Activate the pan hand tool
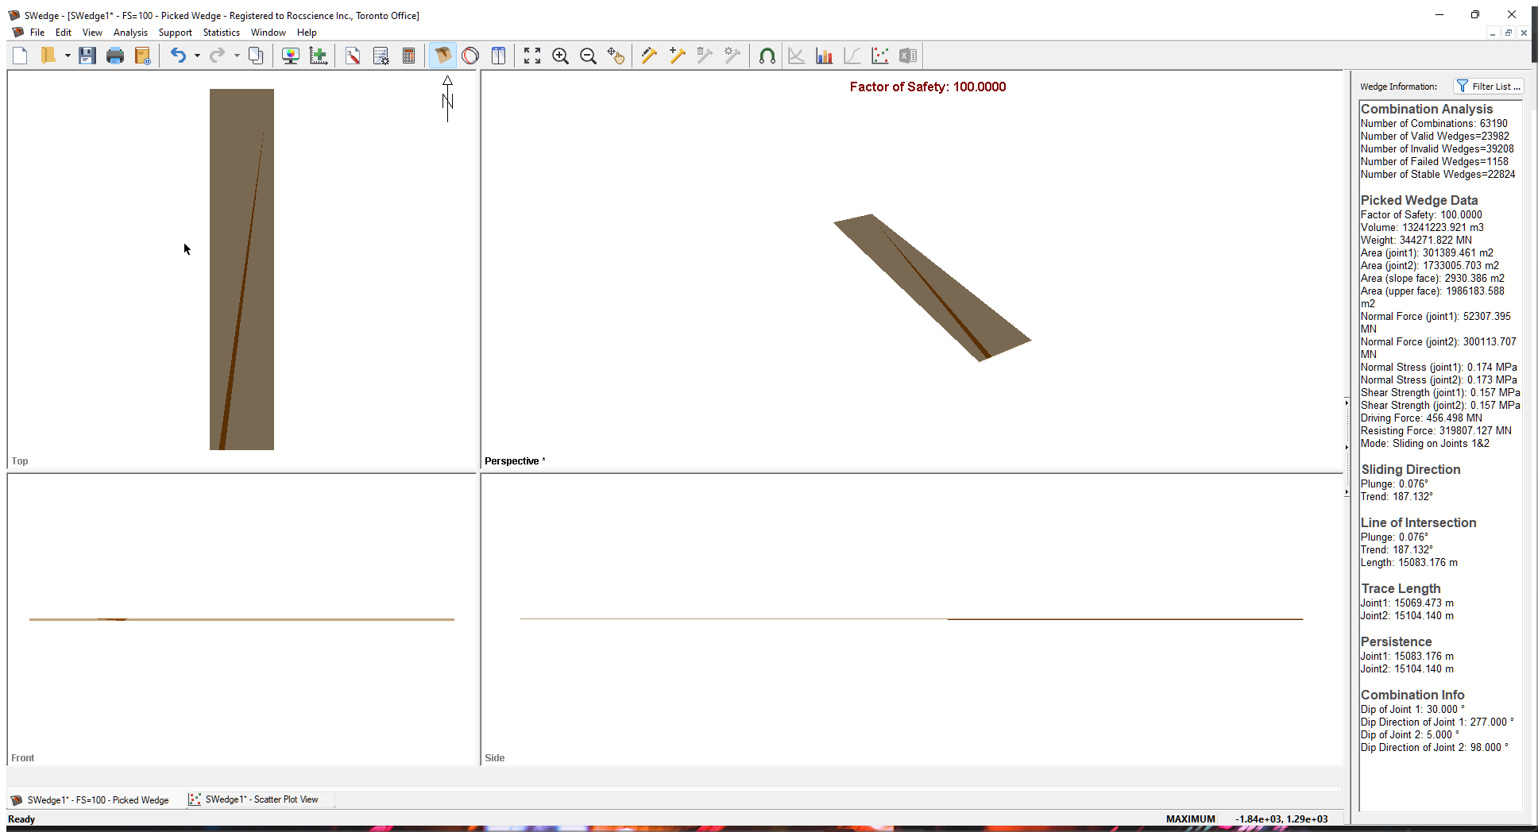Image resolution: width=1538 pixels, height=832 pixels. pos(616,56)
